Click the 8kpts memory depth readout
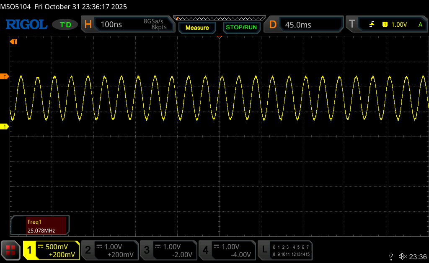The image size is (429, 263). (x=159, y=27)
